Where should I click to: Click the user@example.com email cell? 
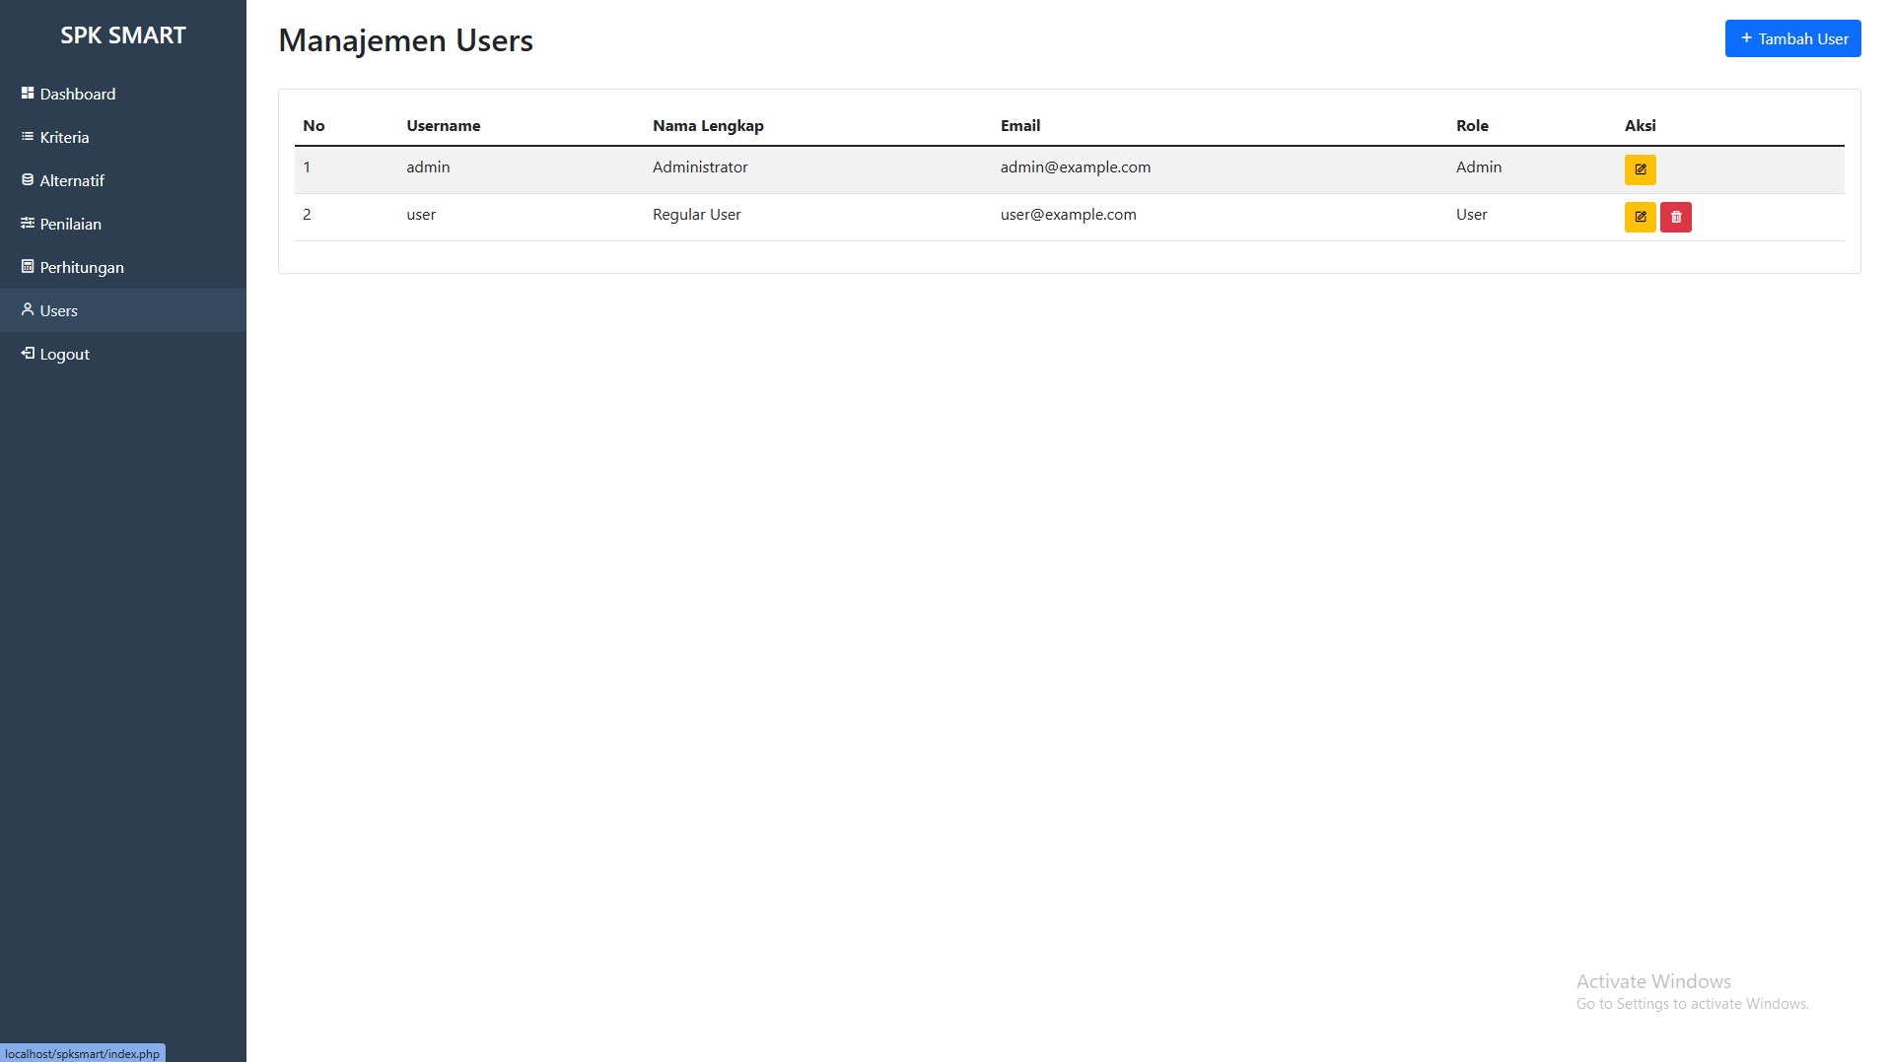pyautogui.click(x=1068, y=215)
